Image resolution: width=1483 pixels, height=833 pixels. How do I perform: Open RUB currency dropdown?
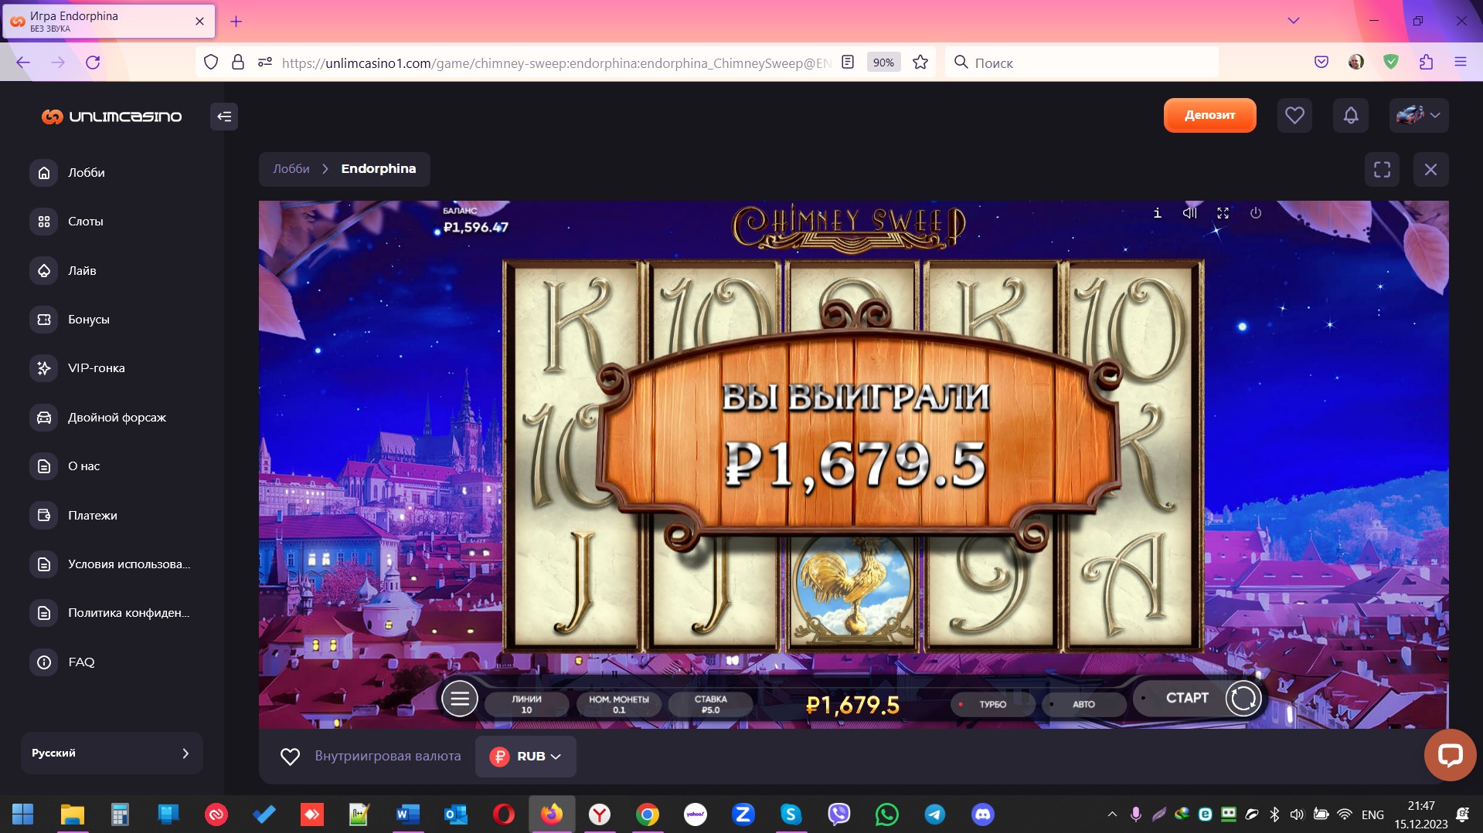[526, 757]
